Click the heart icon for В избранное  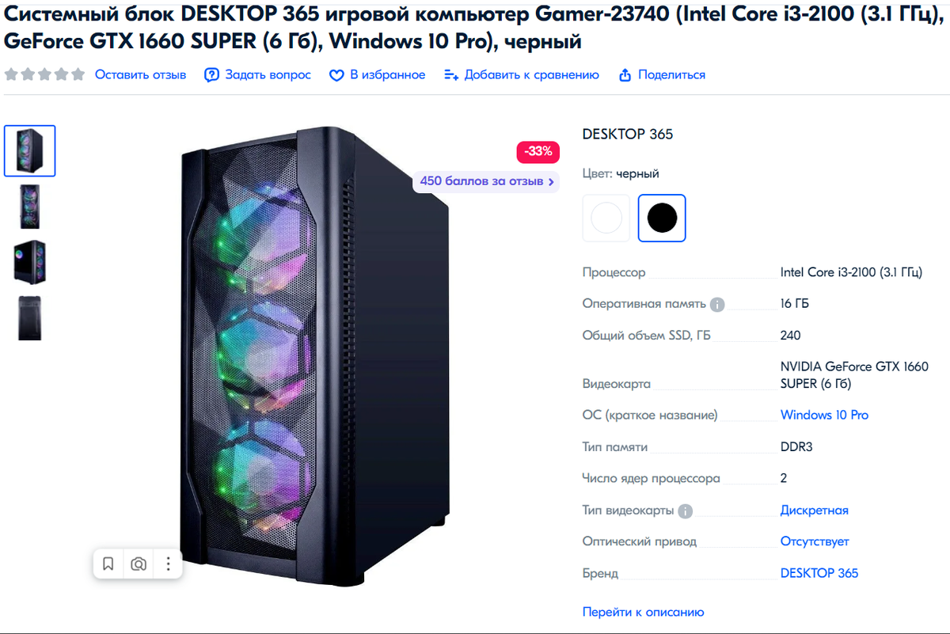336,75
